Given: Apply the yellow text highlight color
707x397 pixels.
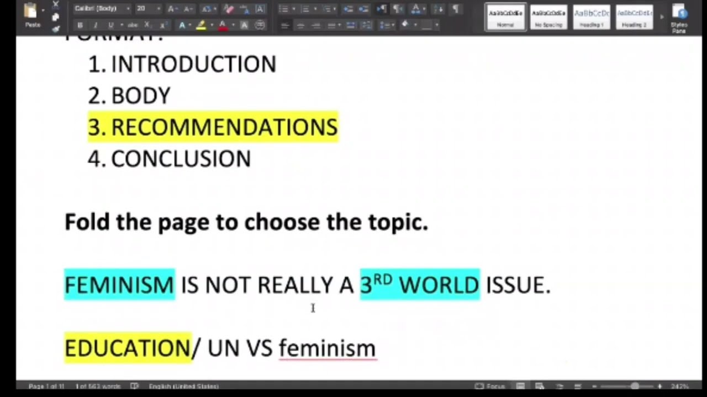Looking at the screenshot, I should [201, 25].
